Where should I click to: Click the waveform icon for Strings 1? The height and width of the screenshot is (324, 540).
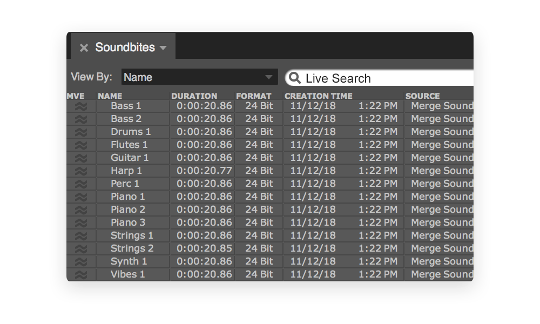click(81, 236)
